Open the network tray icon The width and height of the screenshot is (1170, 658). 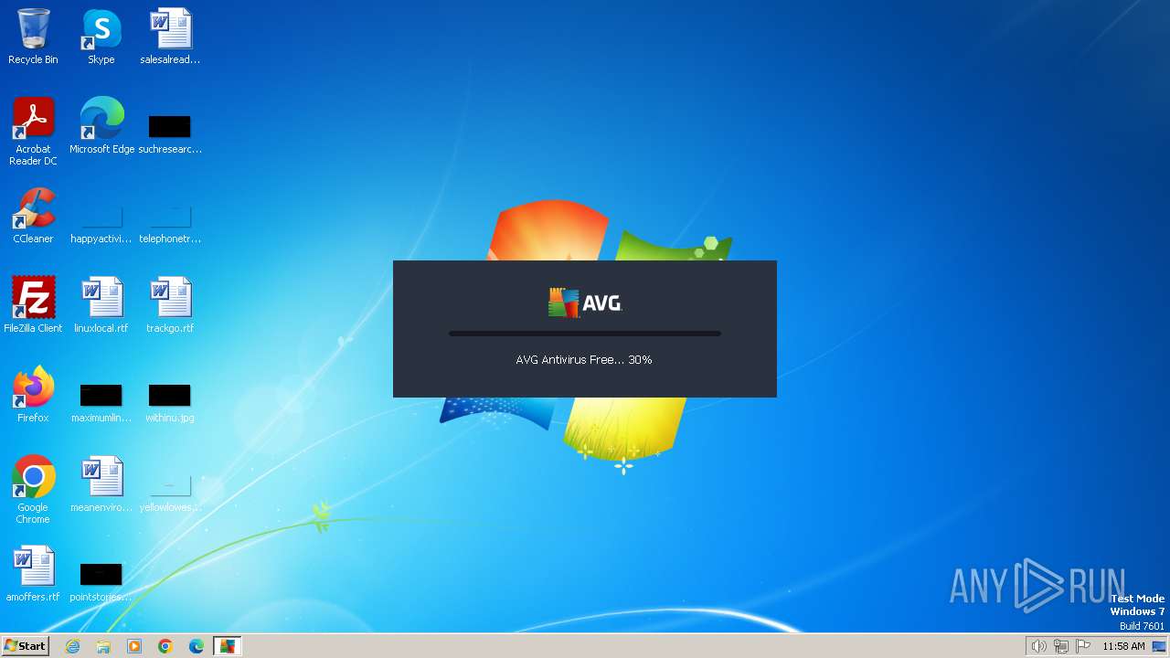point(1060,646)
